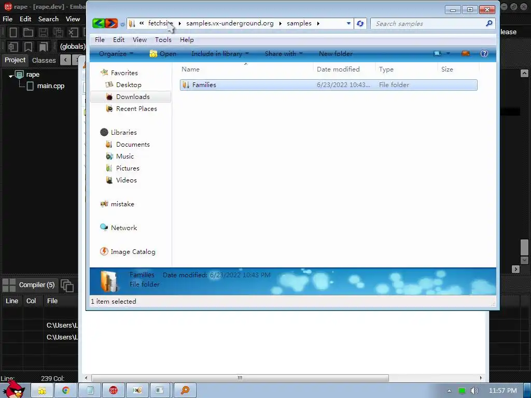
Task: Change view with the views icon
Action: pos(437,53)
